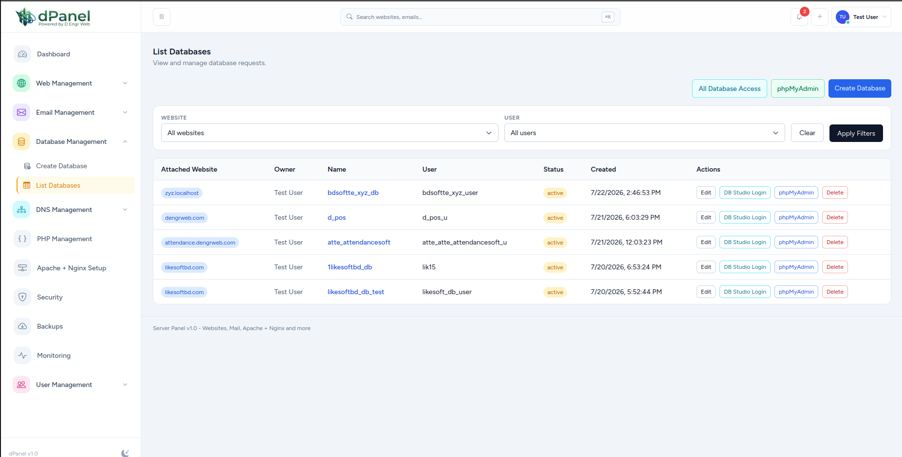Click the Web Management globe icon
902x457 pixels.
click(21, 83)
